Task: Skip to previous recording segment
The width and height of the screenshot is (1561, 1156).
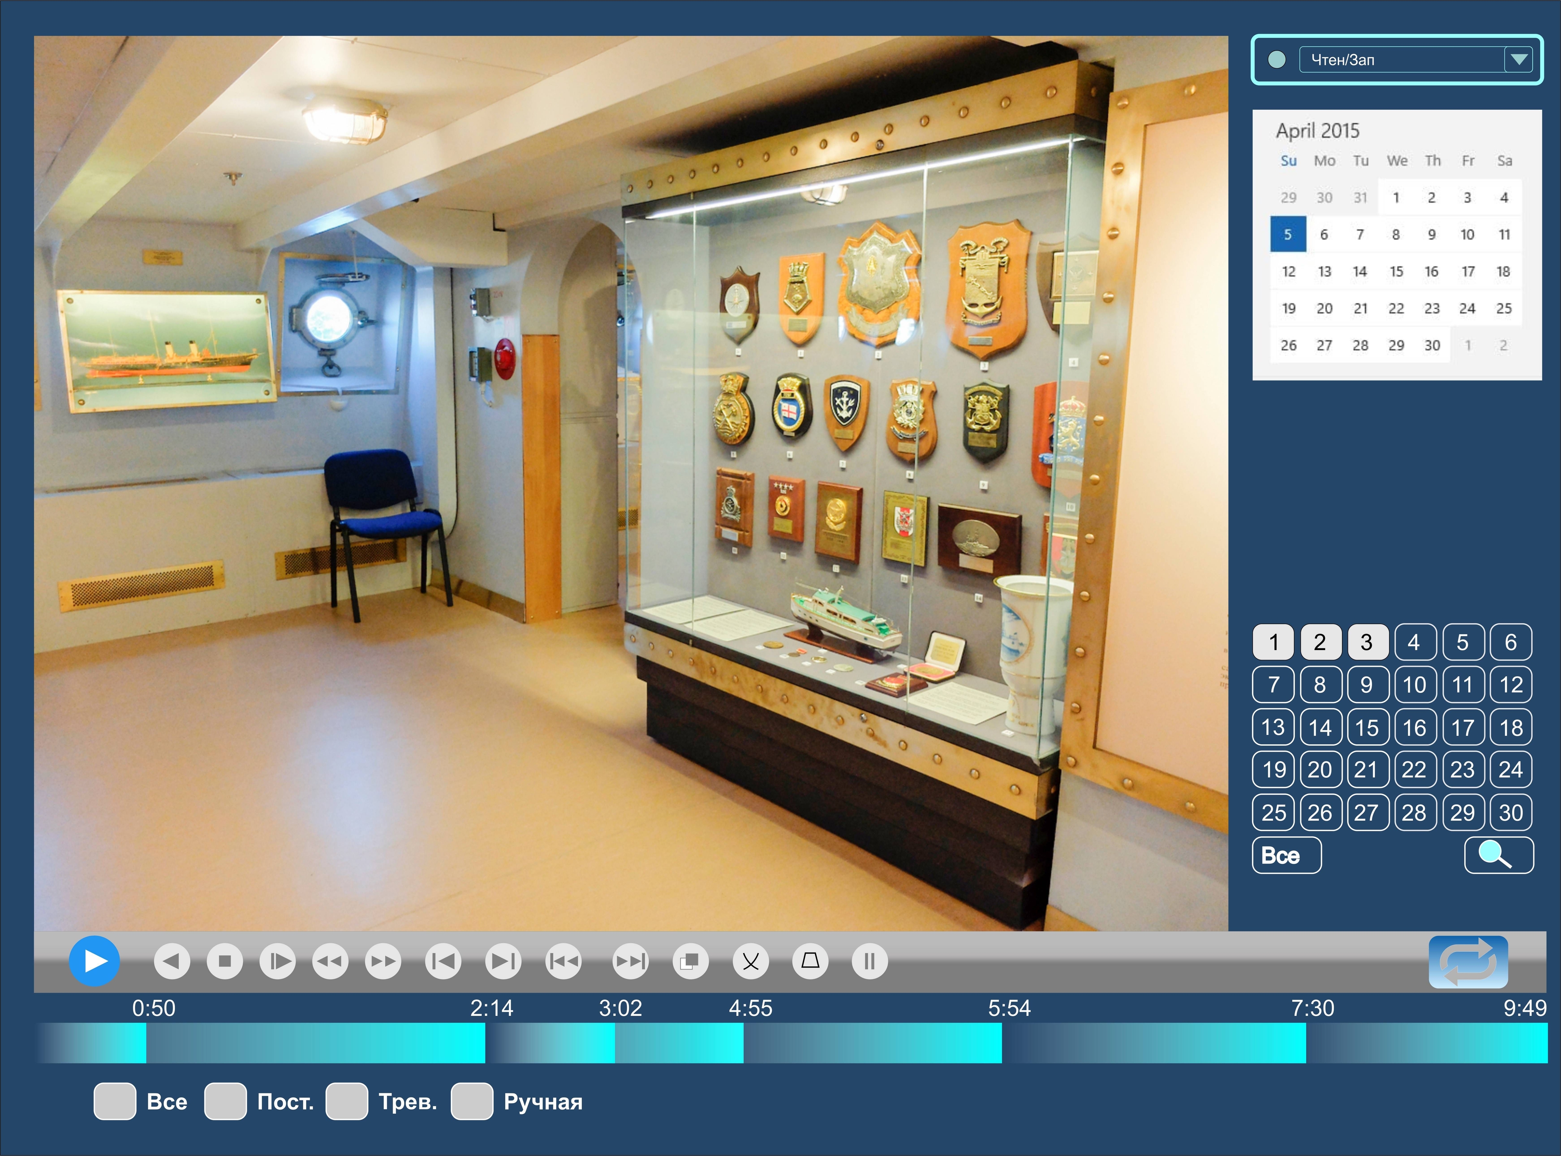Action: (x=563, y=961)
